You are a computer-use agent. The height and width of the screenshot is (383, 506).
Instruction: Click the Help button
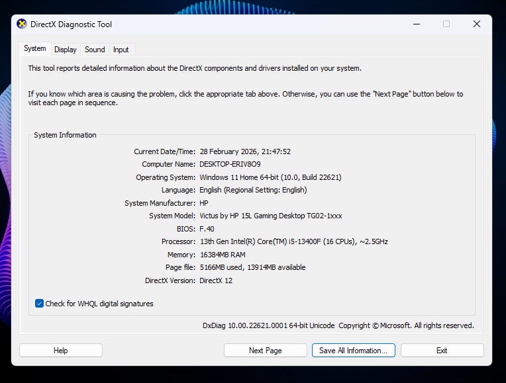pyautogui.click(x=61, y=351)
